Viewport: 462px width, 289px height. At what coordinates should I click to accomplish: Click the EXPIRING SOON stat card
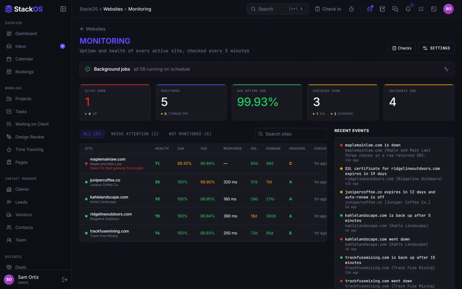pyautogui.click(x=343, y=102)
